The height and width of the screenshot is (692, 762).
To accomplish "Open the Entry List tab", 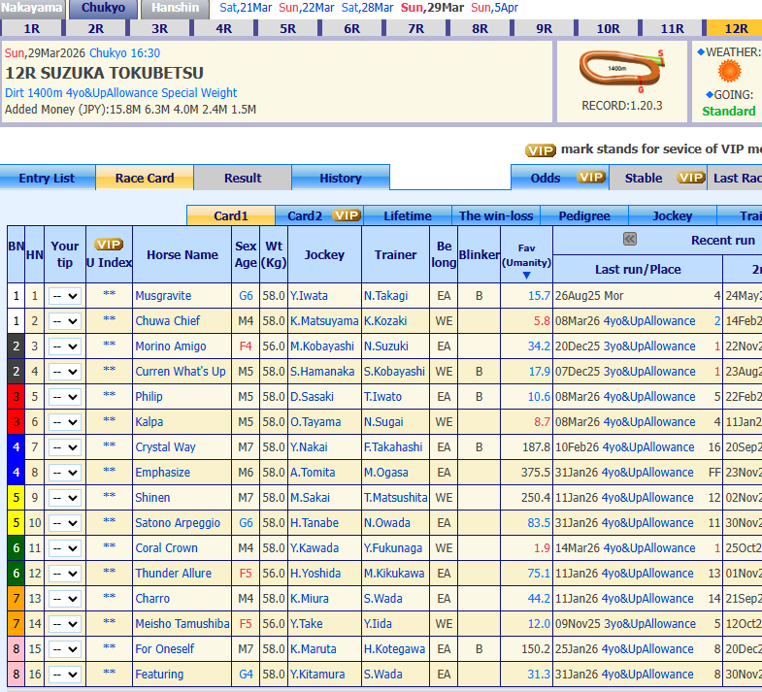I will point(48,178).
